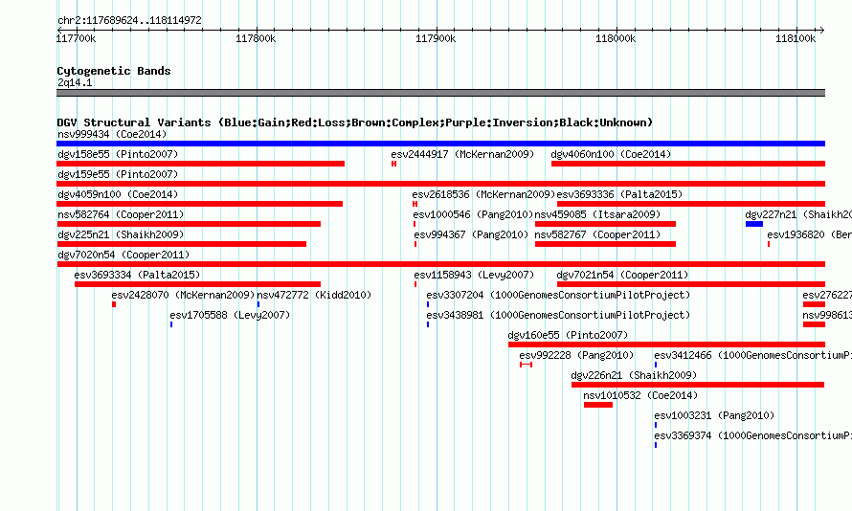Viewport: 852px width, 511px height.
Task: Click esv3438981 (1000GenomesConsortiumPilotProject) label
Action: [x=558, y=315]
